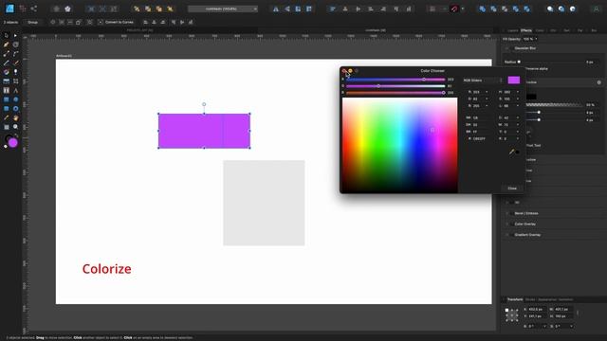Select the Node tool in the toolbox
Image resolution: width=607 pixels, height=341 pixels.
click(15, 36)
